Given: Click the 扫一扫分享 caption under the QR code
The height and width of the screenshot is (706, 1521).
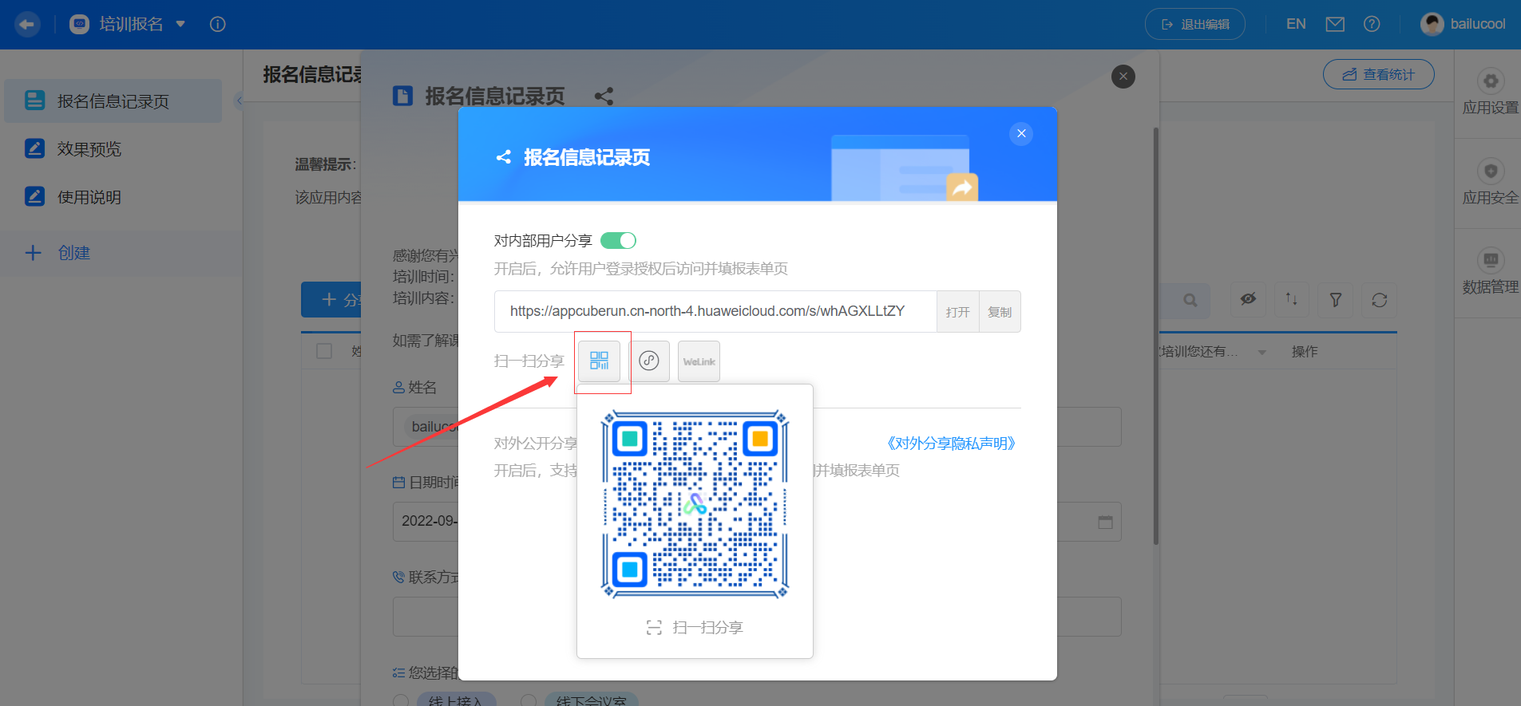Looking at the screenshot, I should click(x=707, y=628).
